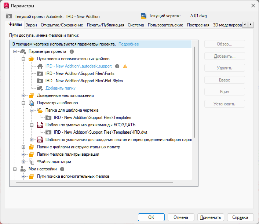
Task: Expand Папки файлов палитры вариаций node
Action: point(23,154)
